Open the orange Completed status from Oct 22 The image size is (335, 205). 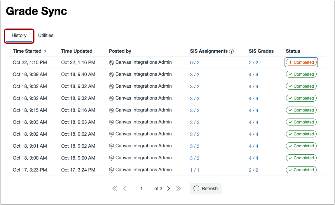click(301, 62)
